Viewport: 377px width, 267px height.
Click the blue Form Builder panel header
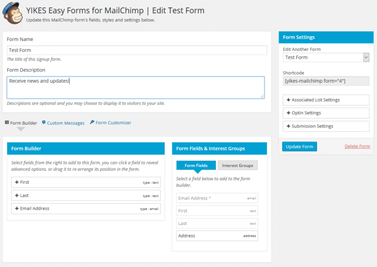(86, 149)
